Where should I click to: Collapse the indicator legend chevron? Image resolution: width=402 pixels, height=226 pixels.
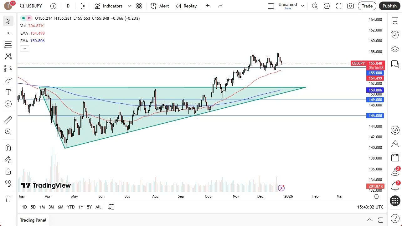tap(25, 48)
